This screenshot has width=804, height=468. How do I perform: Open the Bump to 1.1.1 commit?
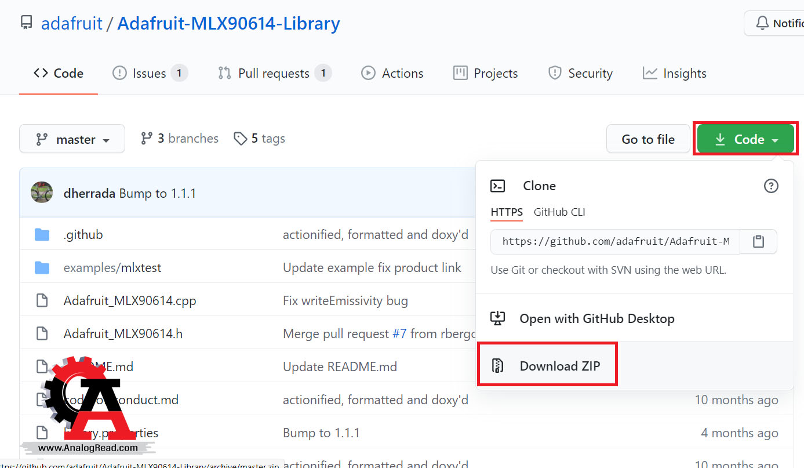click(x=158, y=194)
